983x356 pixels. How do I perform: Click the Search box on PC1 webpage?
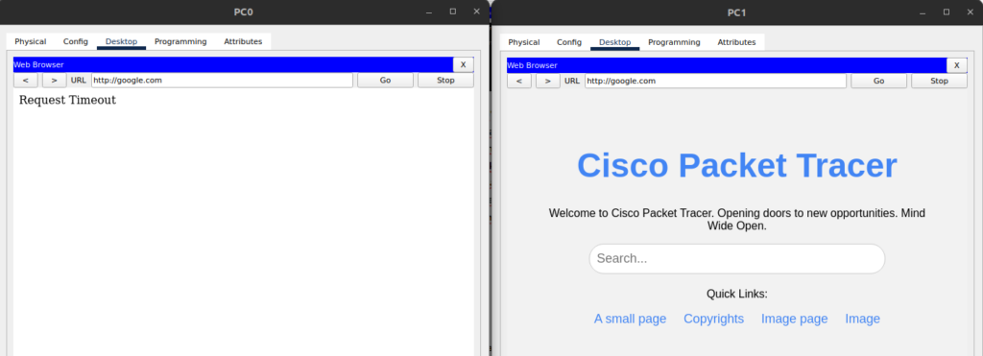(x=737, y=259)
